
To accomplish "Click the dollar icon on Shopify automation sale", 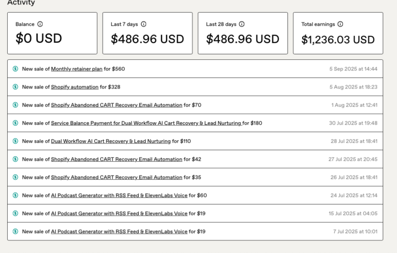I will [15, 87].
